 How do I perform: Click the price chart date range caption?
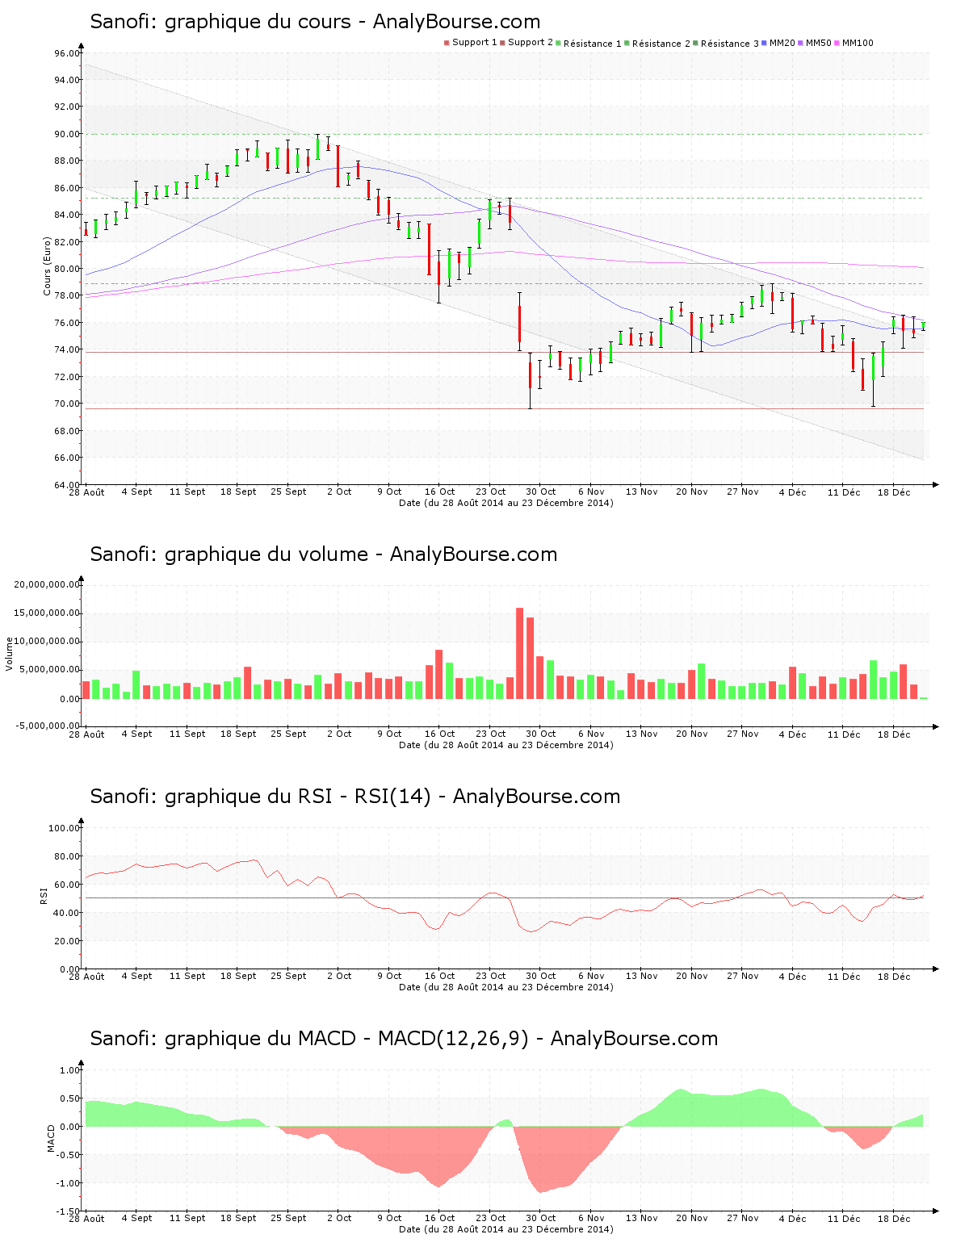[x=506, y=503]
